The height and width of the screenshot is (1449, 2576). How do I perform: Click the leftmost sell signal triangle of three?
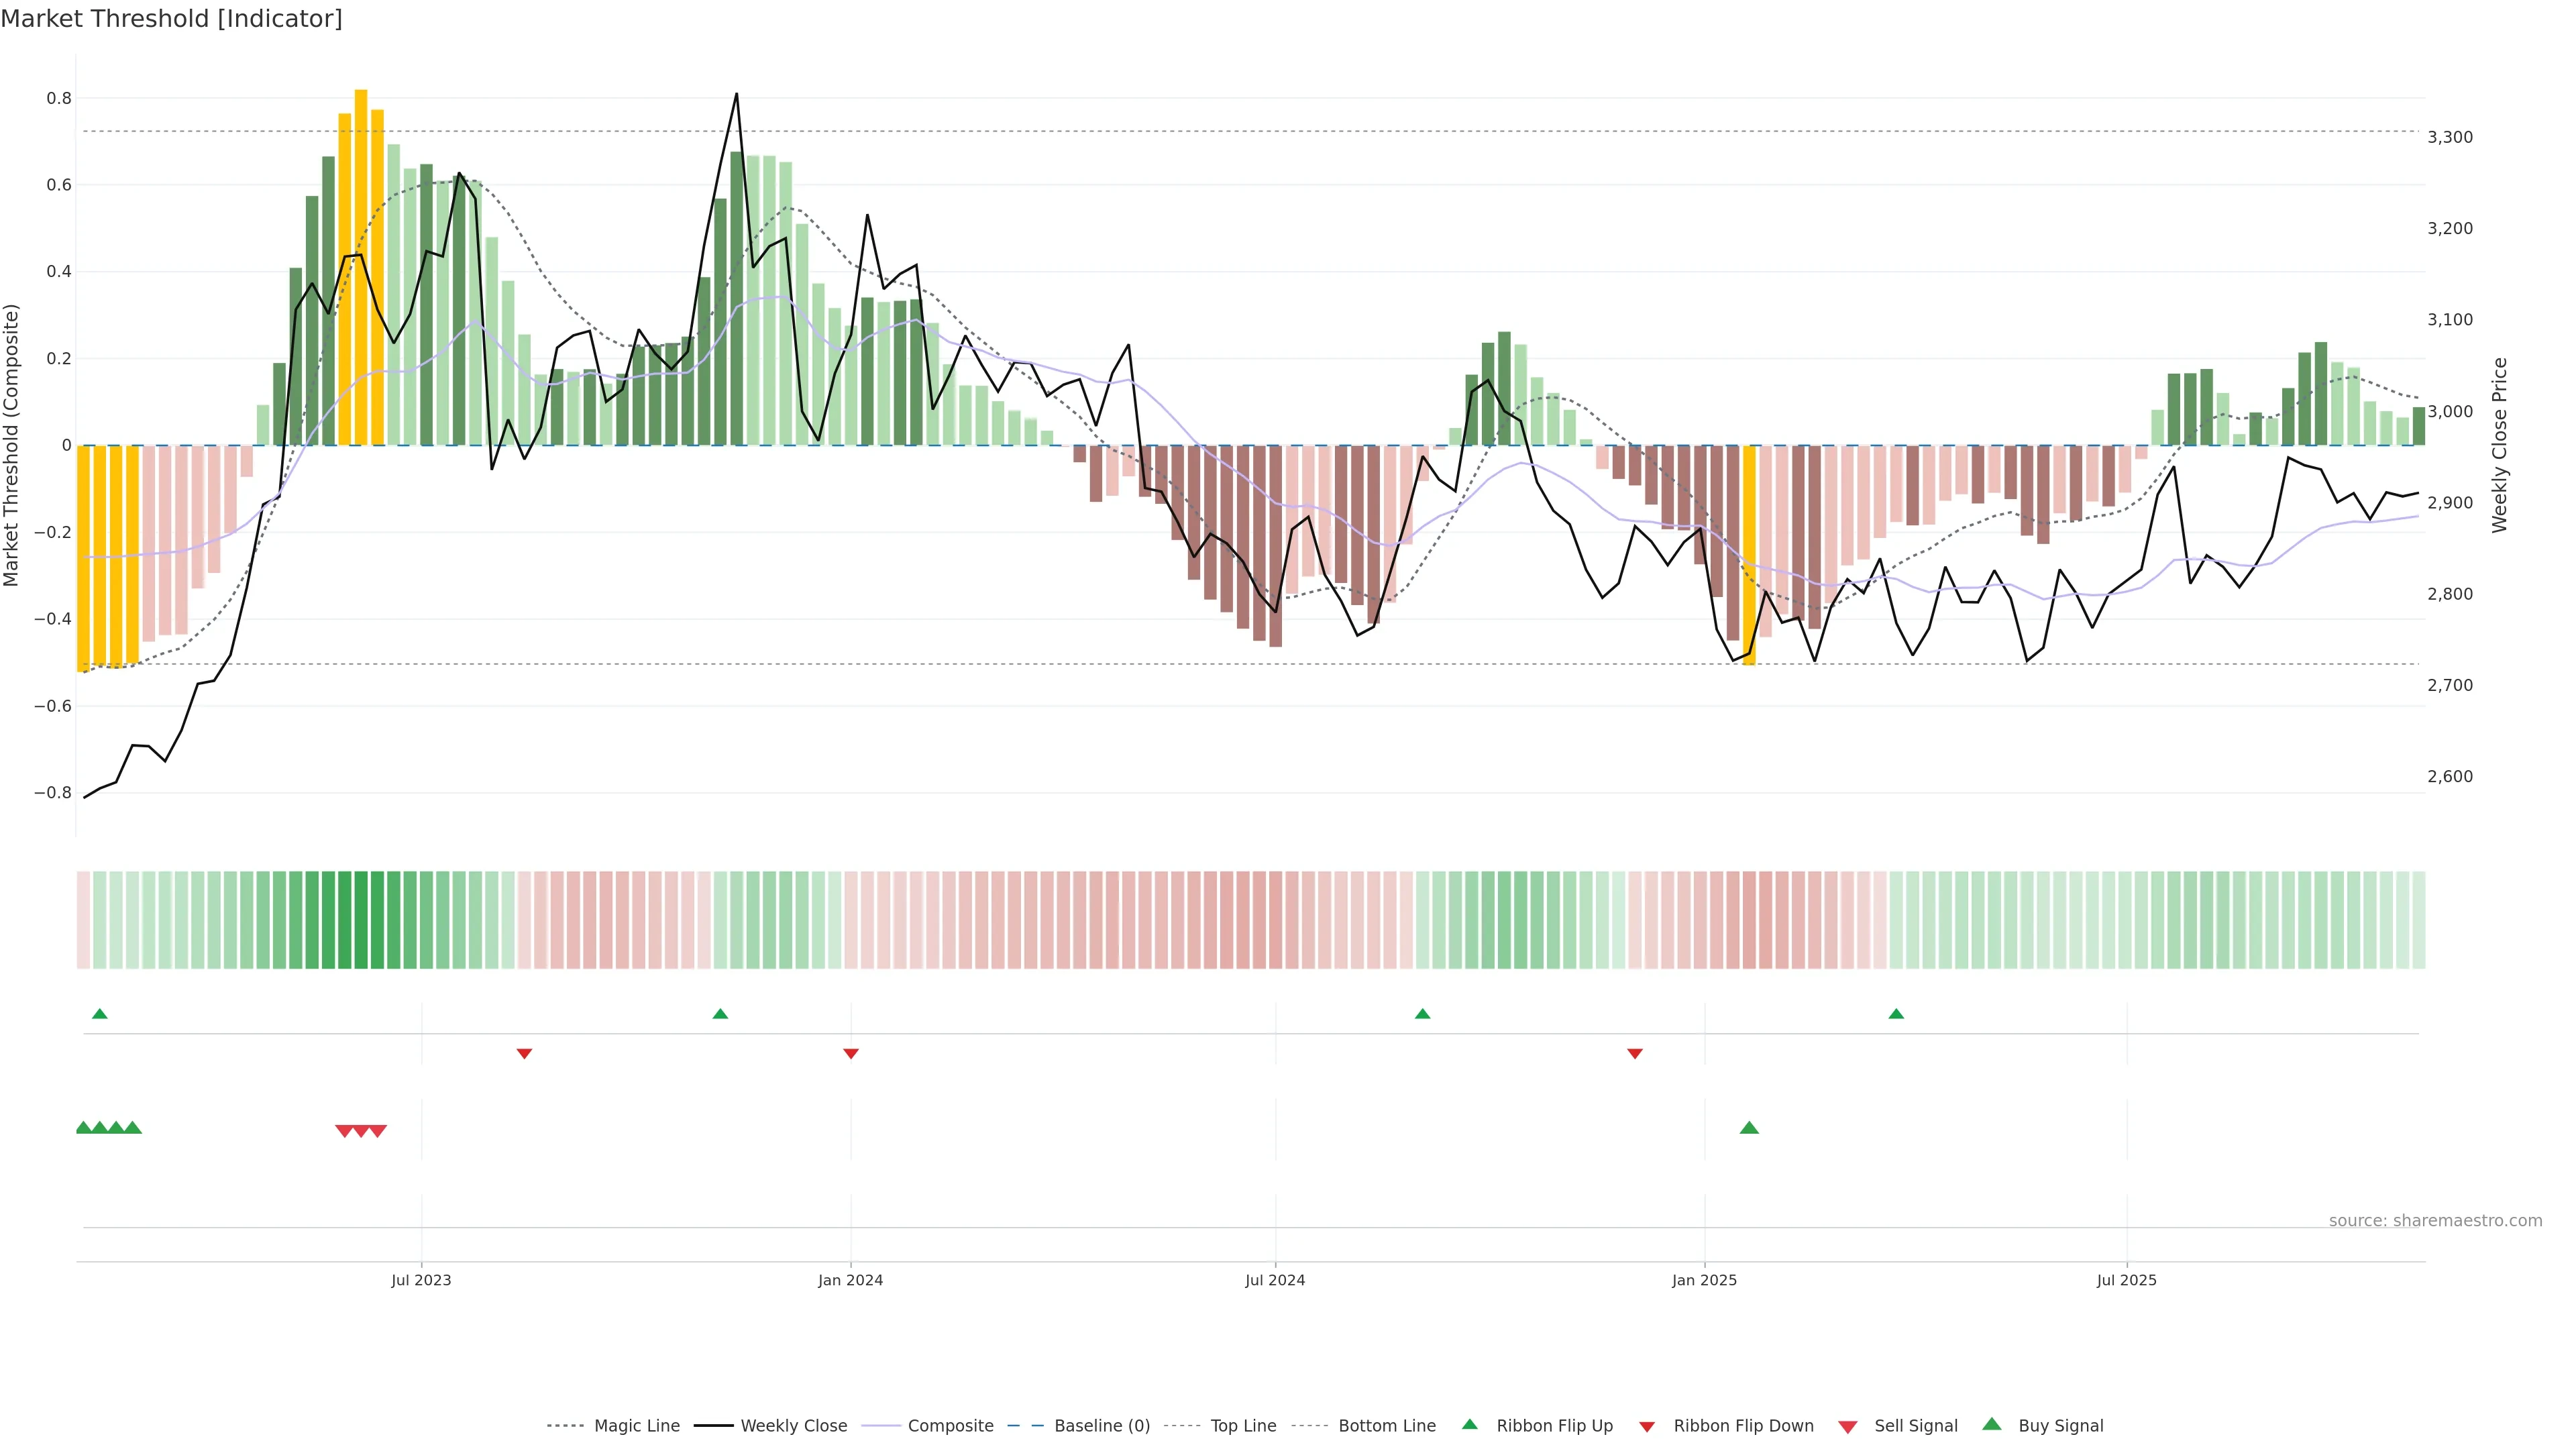[x=344, y=1131]
